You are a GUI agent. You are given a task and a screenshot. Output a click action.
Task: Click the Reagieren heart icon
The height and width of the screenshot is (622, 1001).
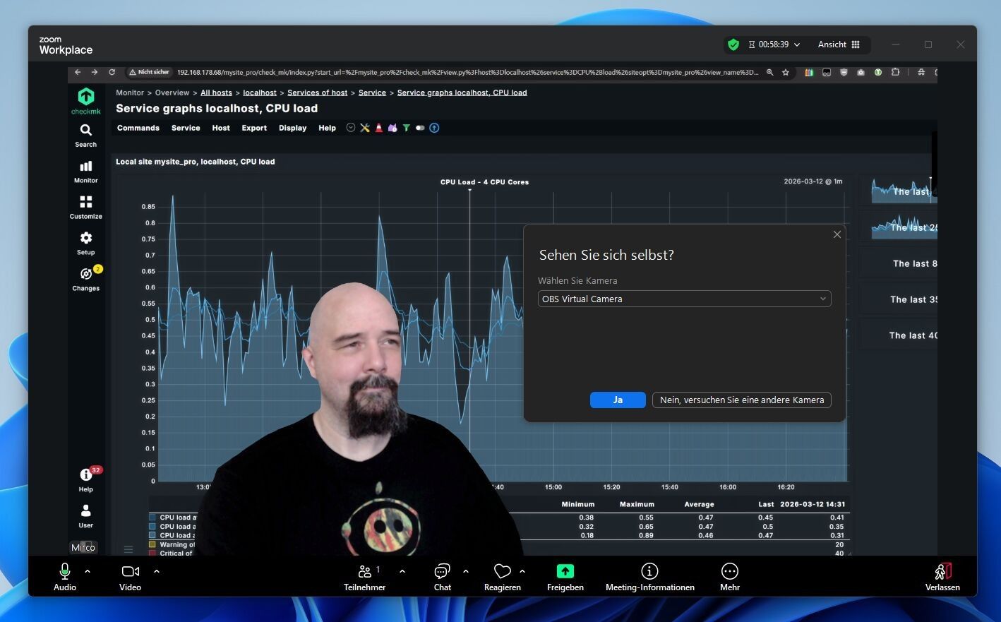tap(502, 571)
